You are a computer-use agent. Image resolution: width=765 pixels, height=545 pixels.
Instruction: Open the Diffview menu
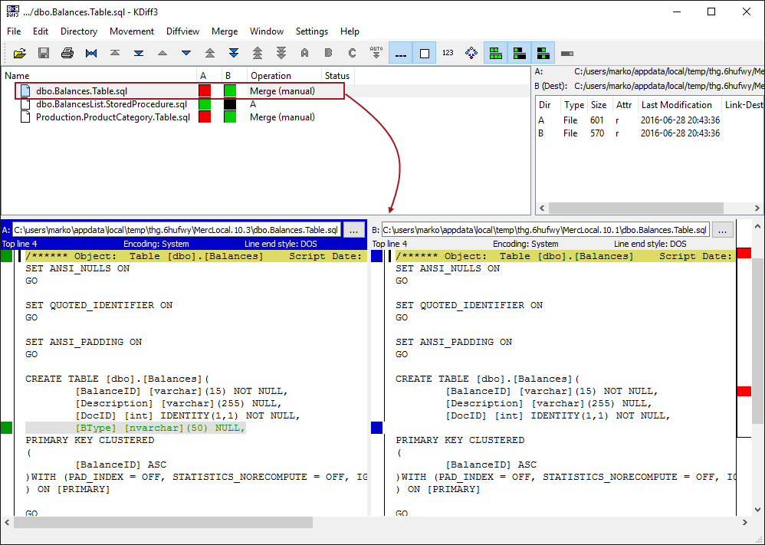point(182,31)
